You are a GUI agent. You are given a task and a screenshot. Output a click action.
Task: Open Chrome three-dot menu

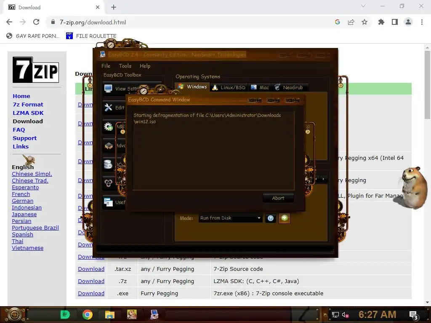(x=422, y=22)
